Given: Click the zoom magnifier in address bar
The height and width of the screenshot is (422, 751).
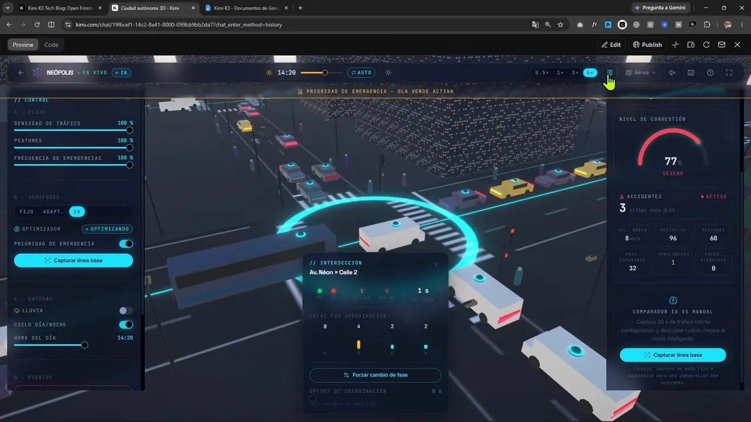Looking at the screenshot, I should click(x=547, y=25).
